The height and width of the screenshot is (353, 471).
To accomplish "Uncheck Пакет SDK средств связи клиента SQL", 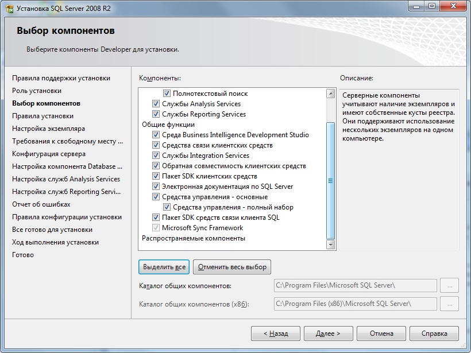I will click(156, 218).
